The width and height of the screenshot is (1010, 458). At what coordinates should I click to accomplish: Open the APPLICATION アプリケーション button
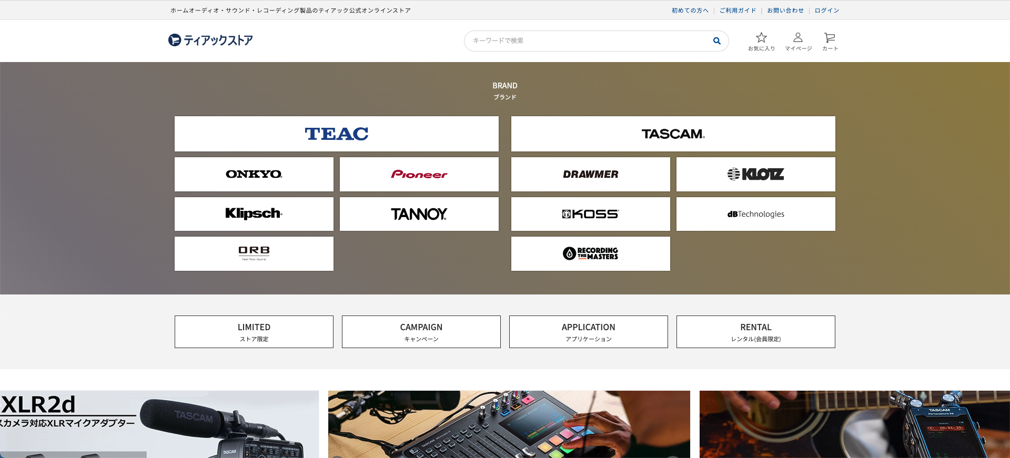click(589, 332)
